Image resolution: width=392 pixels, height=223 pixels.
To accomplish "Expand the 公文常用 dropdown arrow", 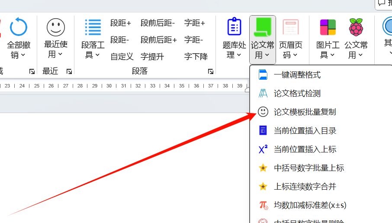I will 360,55.
